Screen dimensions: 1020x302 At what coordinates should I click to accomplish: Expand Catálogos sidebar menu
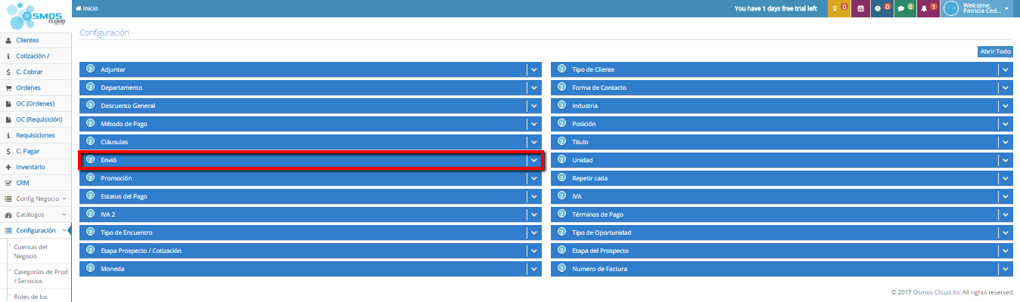pos(36,214)
